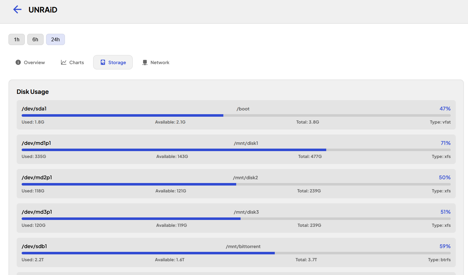This screenshot has height=275, width=468.
Task: Click 'Available: 2.1G' text
Action: click(x=170, y=122)
